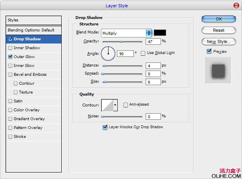Enable the Satin checkbox
The image size is (242, 179).
pyautogui.click(x=10, y=101)
